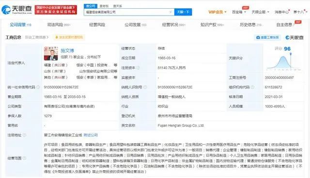Screen dimensions: 310x178
Task: Open 福建（共22家）company group
Action: tap(56, 65)
